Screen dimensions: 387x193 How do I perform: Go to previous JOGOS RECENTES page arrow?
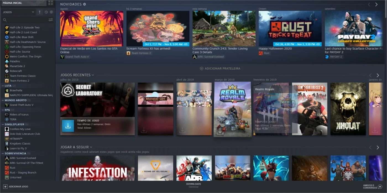pos(370,75)
